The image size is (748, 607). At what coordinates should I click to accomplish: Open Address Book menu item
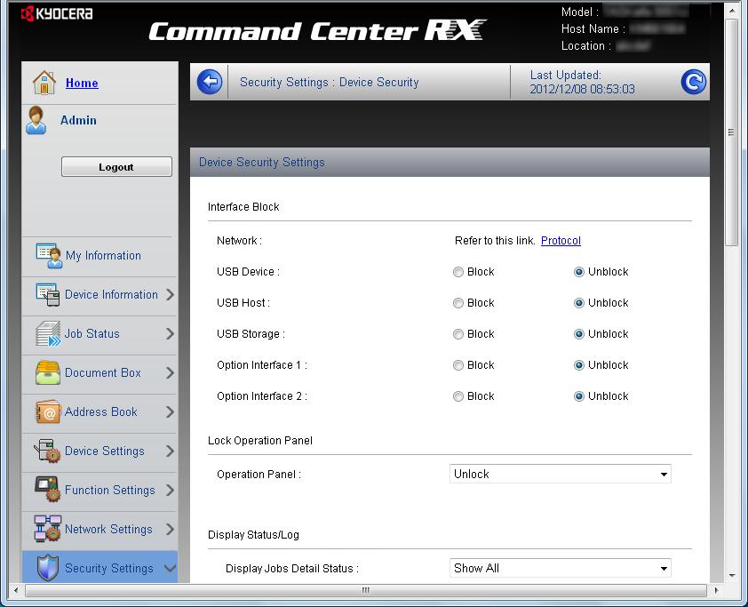tap(99, 412)
